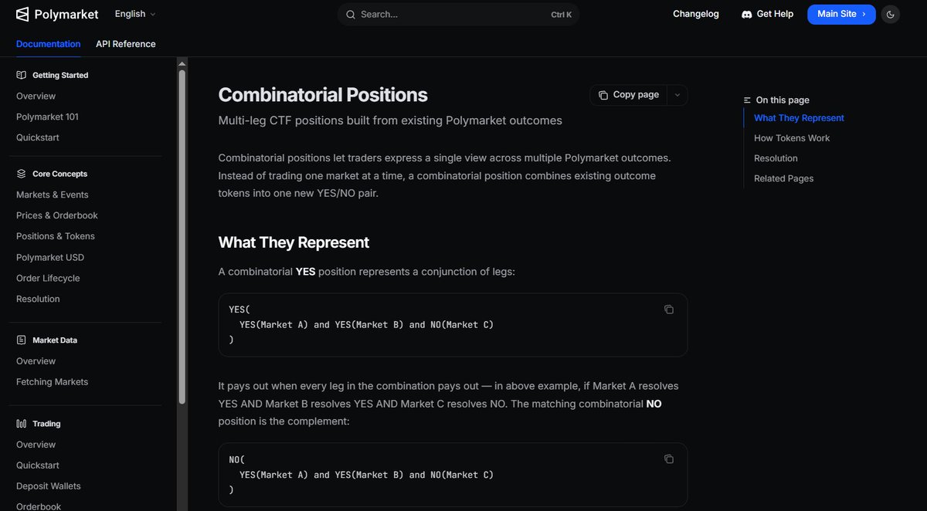Click the Polymarket logo icon

(x=22, y=14)
